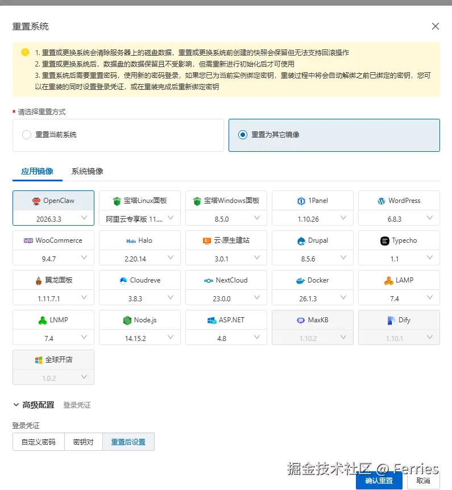
Task: Collapse the 高级配置 section chevron
Action: [16, 405]
